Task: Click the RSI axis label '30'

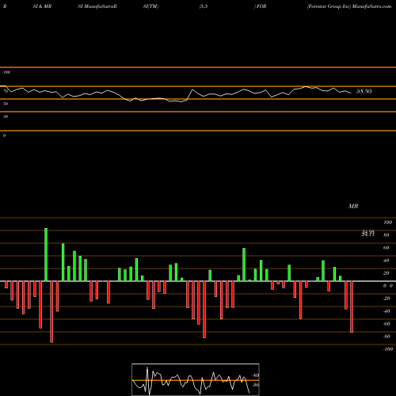Action: click(x=6, y=116)
